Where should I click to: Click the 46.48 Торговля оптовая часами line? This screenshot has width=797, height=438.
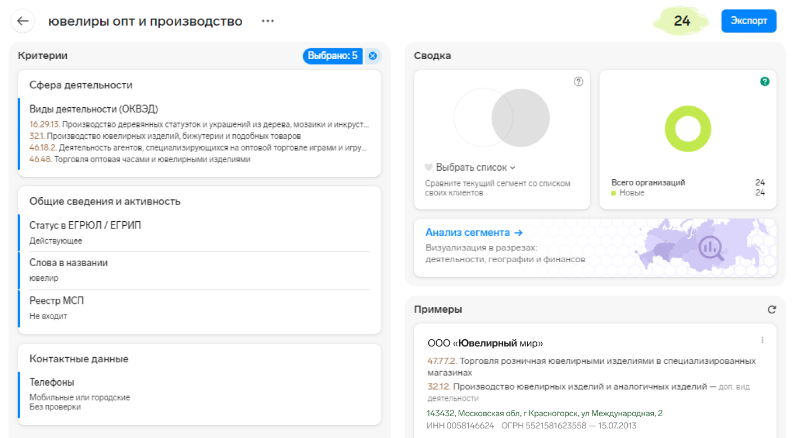140,159
